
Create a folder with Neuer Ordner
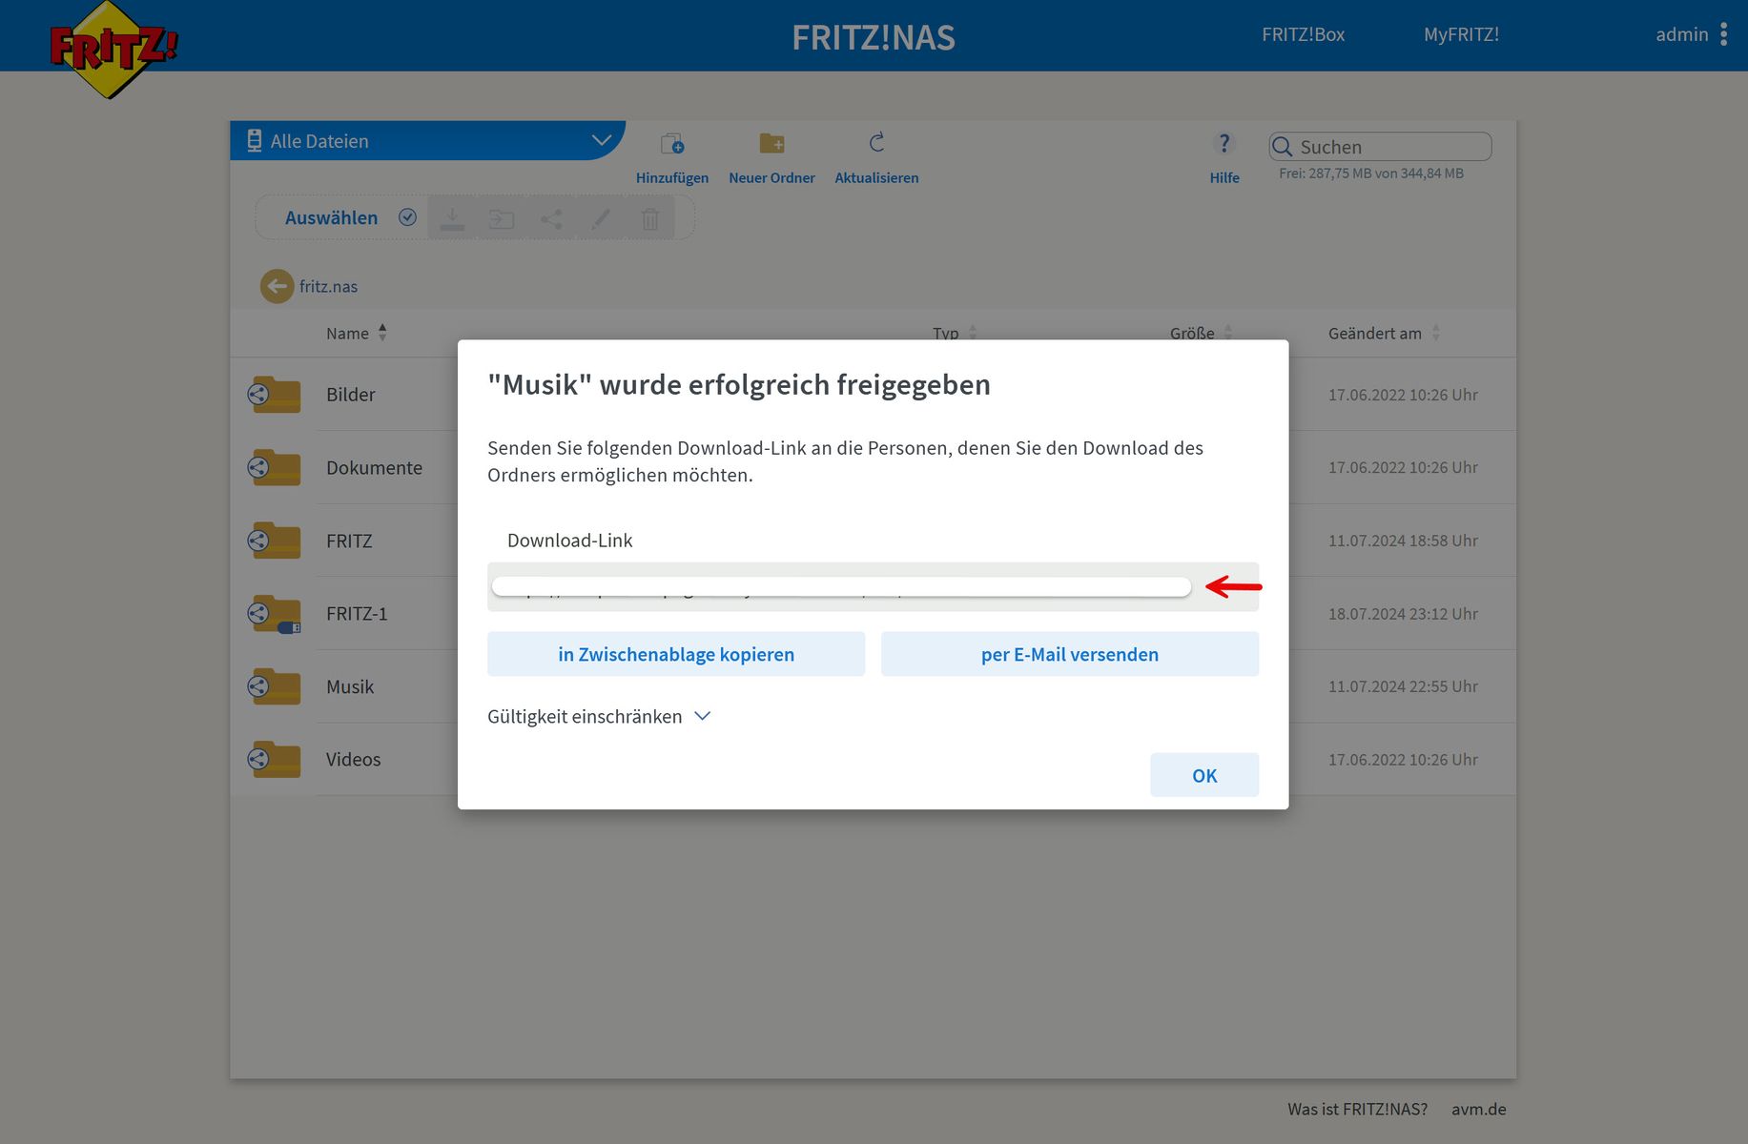click(771, 143)
